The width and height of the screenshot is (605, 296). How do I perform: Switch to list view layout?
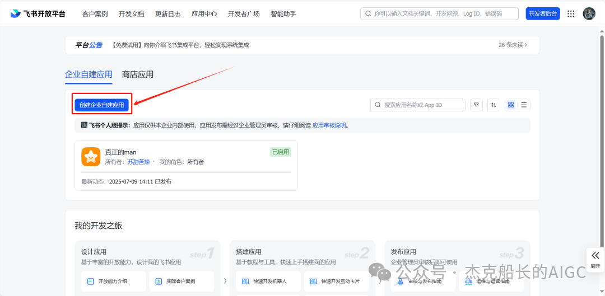tap(524, 105)
